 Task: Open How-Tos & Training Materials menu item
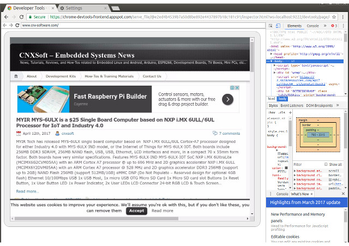109,76
